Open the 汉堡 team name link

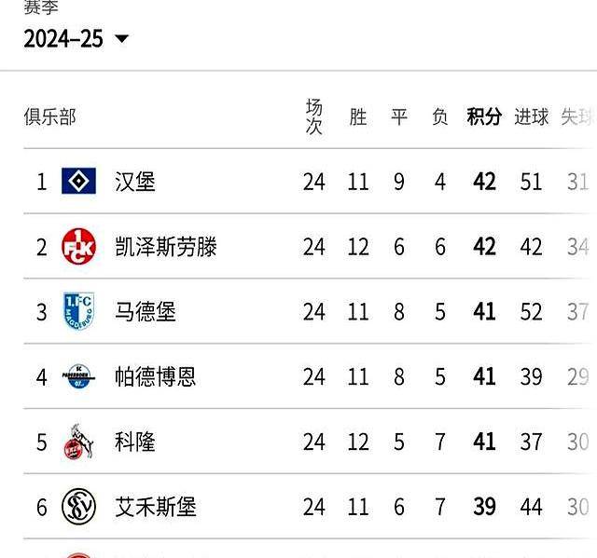135,181
